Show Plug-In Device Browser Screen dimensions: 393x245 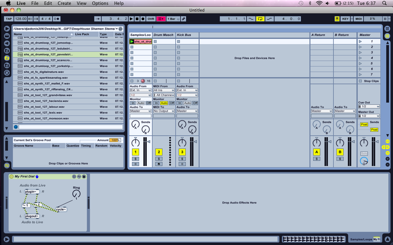[7, 43]
